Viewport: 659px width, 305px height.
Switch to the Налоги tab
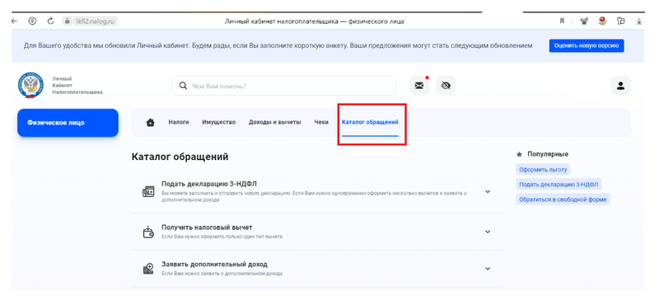coord(179,123)
